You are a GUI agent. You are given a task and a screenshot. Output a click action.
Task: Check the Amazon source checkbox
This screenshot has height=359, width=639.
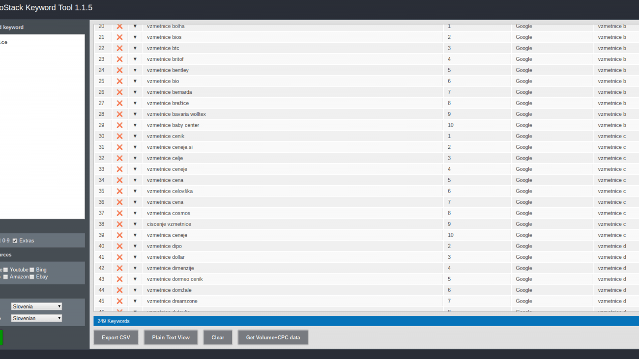6,277
